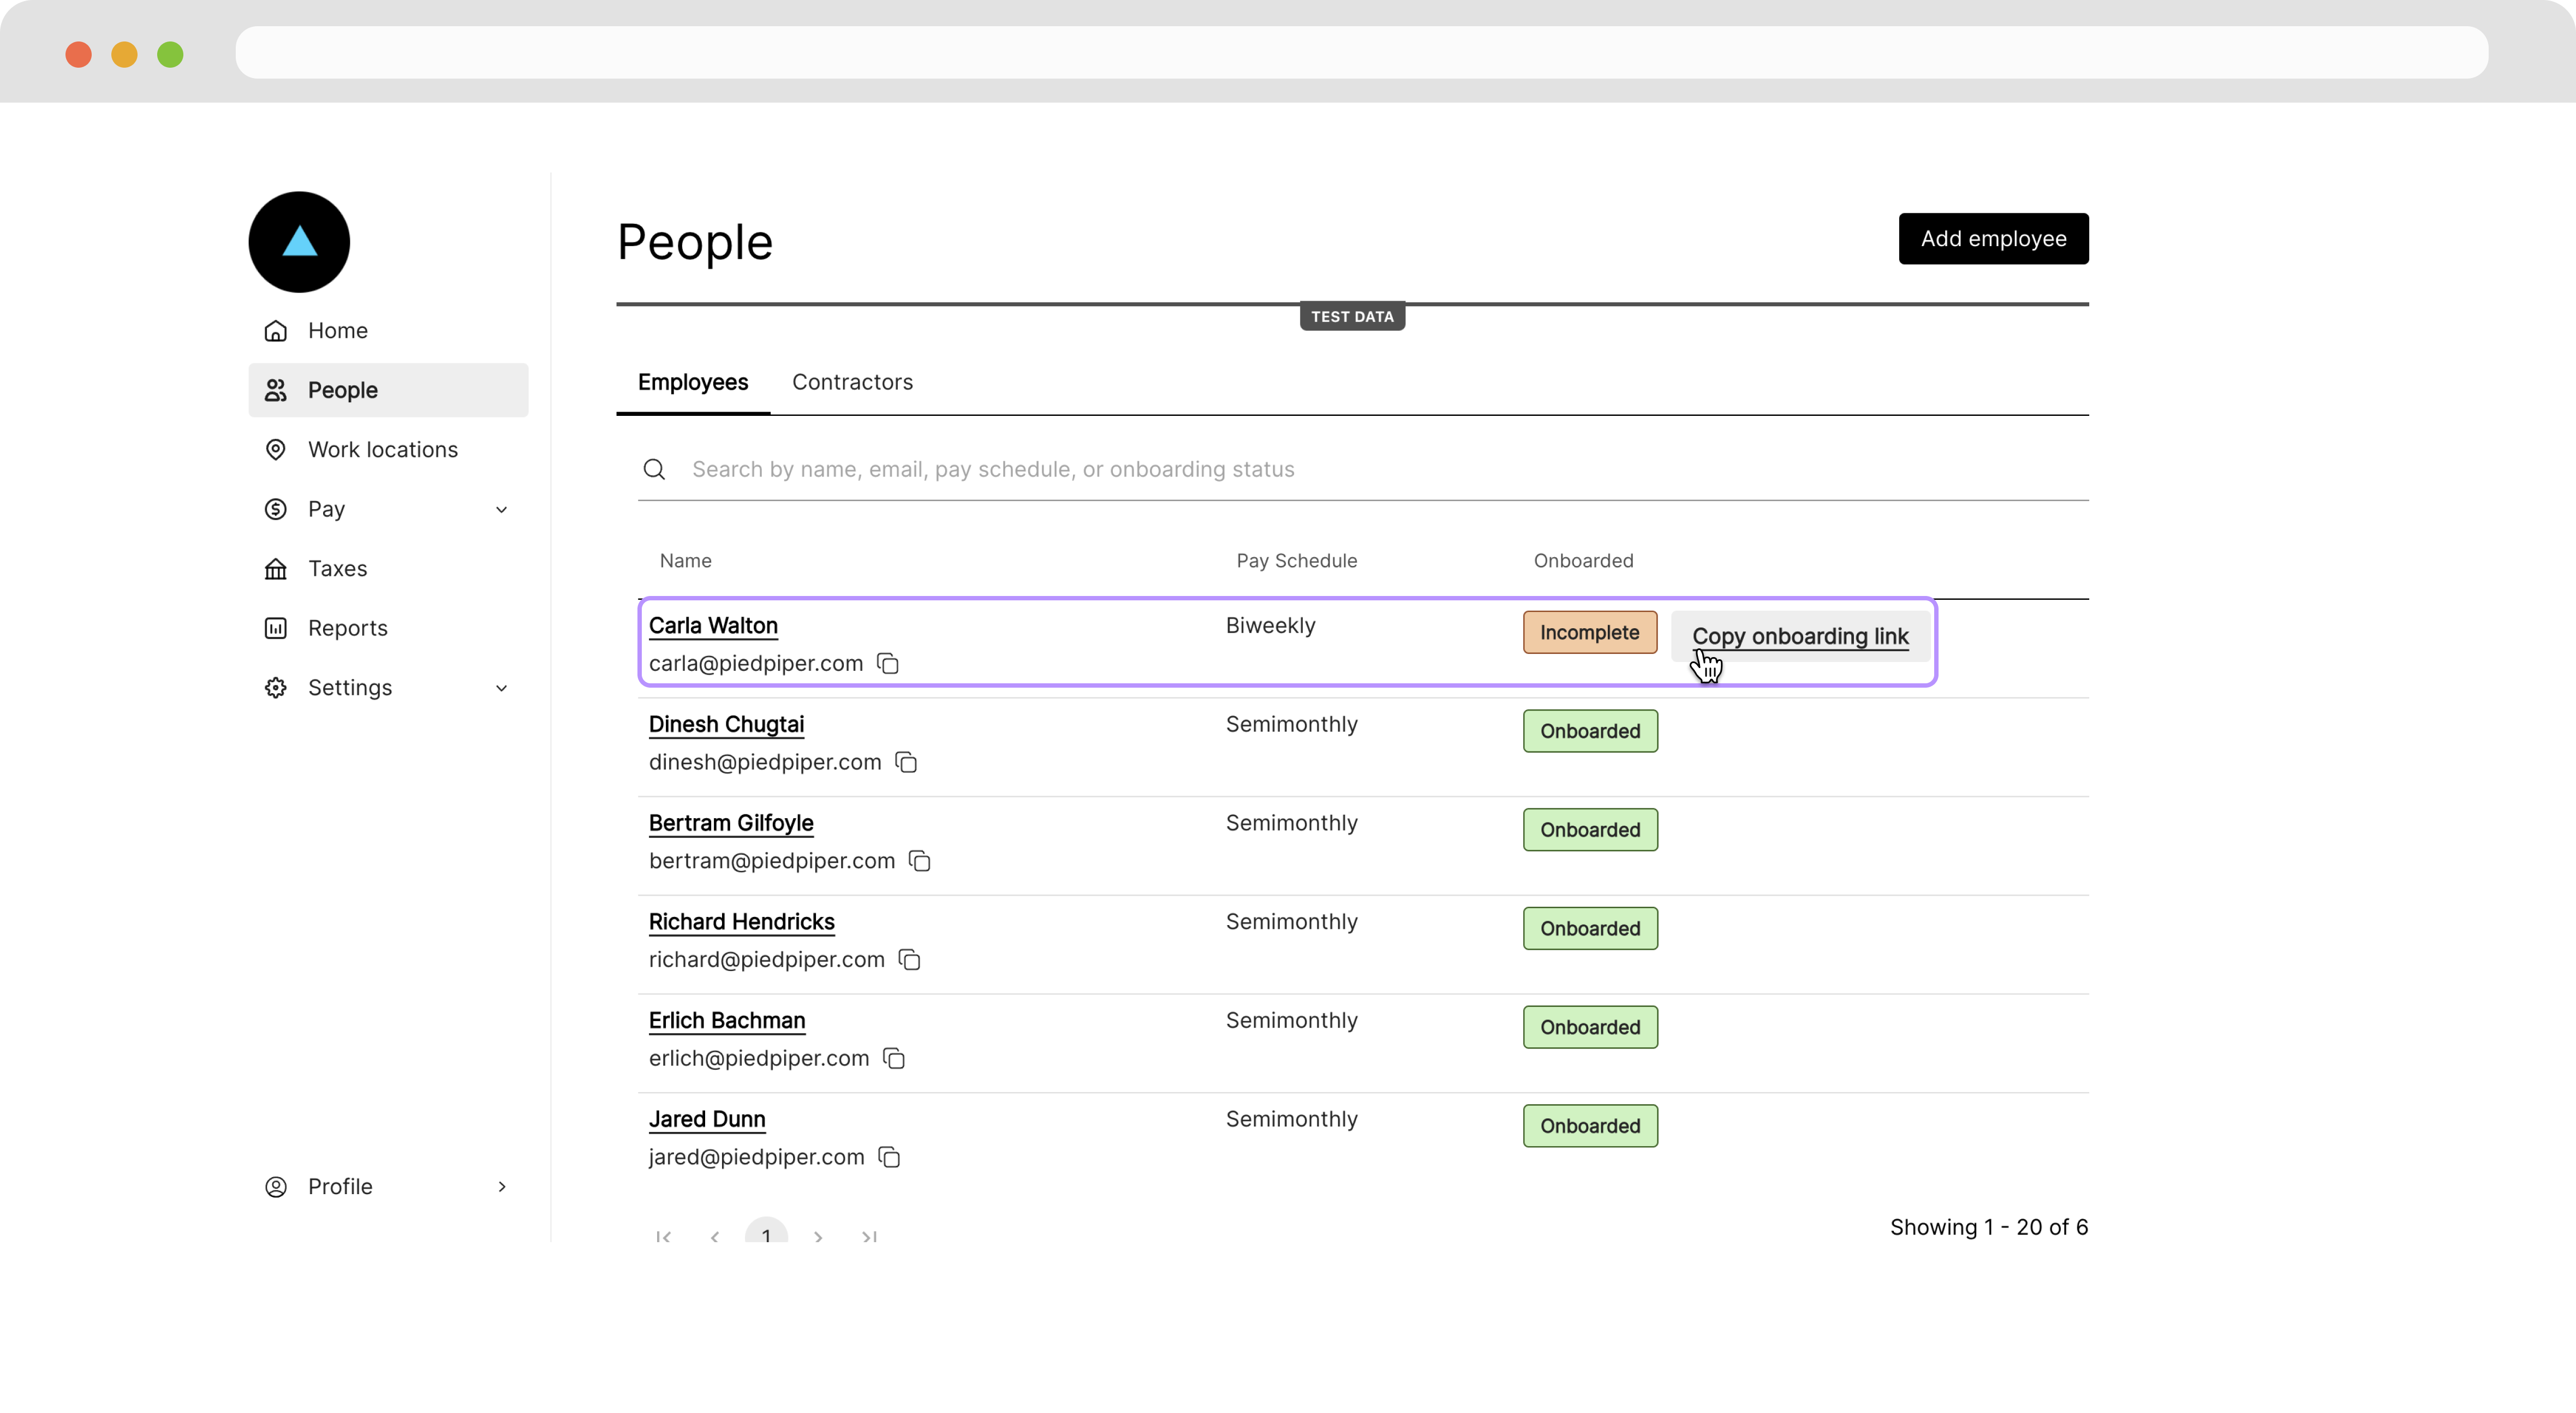This screenshot has width=2576, height=1413.
Task: Open Erlich Bachman's employee profile
Action: pos(726,1021)
